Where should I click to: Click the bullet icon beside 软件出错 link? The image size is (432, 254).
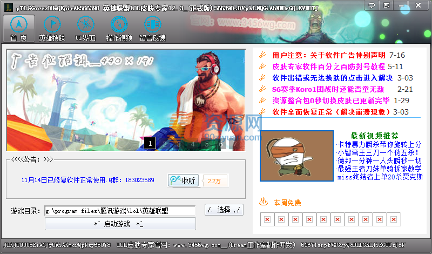point(262,77)
